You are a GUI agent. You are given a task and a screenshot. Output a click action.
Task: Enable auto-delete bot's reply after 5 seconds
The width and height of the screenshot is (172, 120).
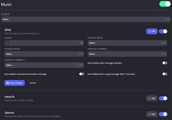(165, 74)
